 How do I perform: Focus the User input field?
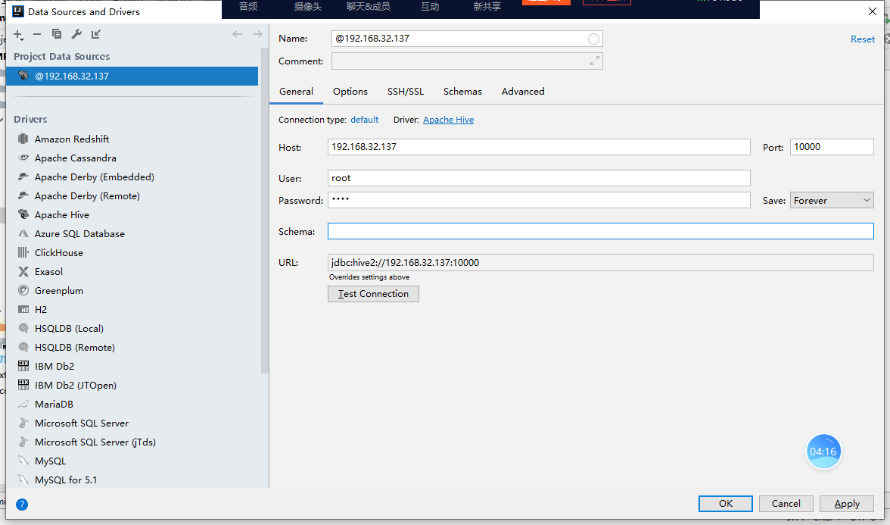539,178
